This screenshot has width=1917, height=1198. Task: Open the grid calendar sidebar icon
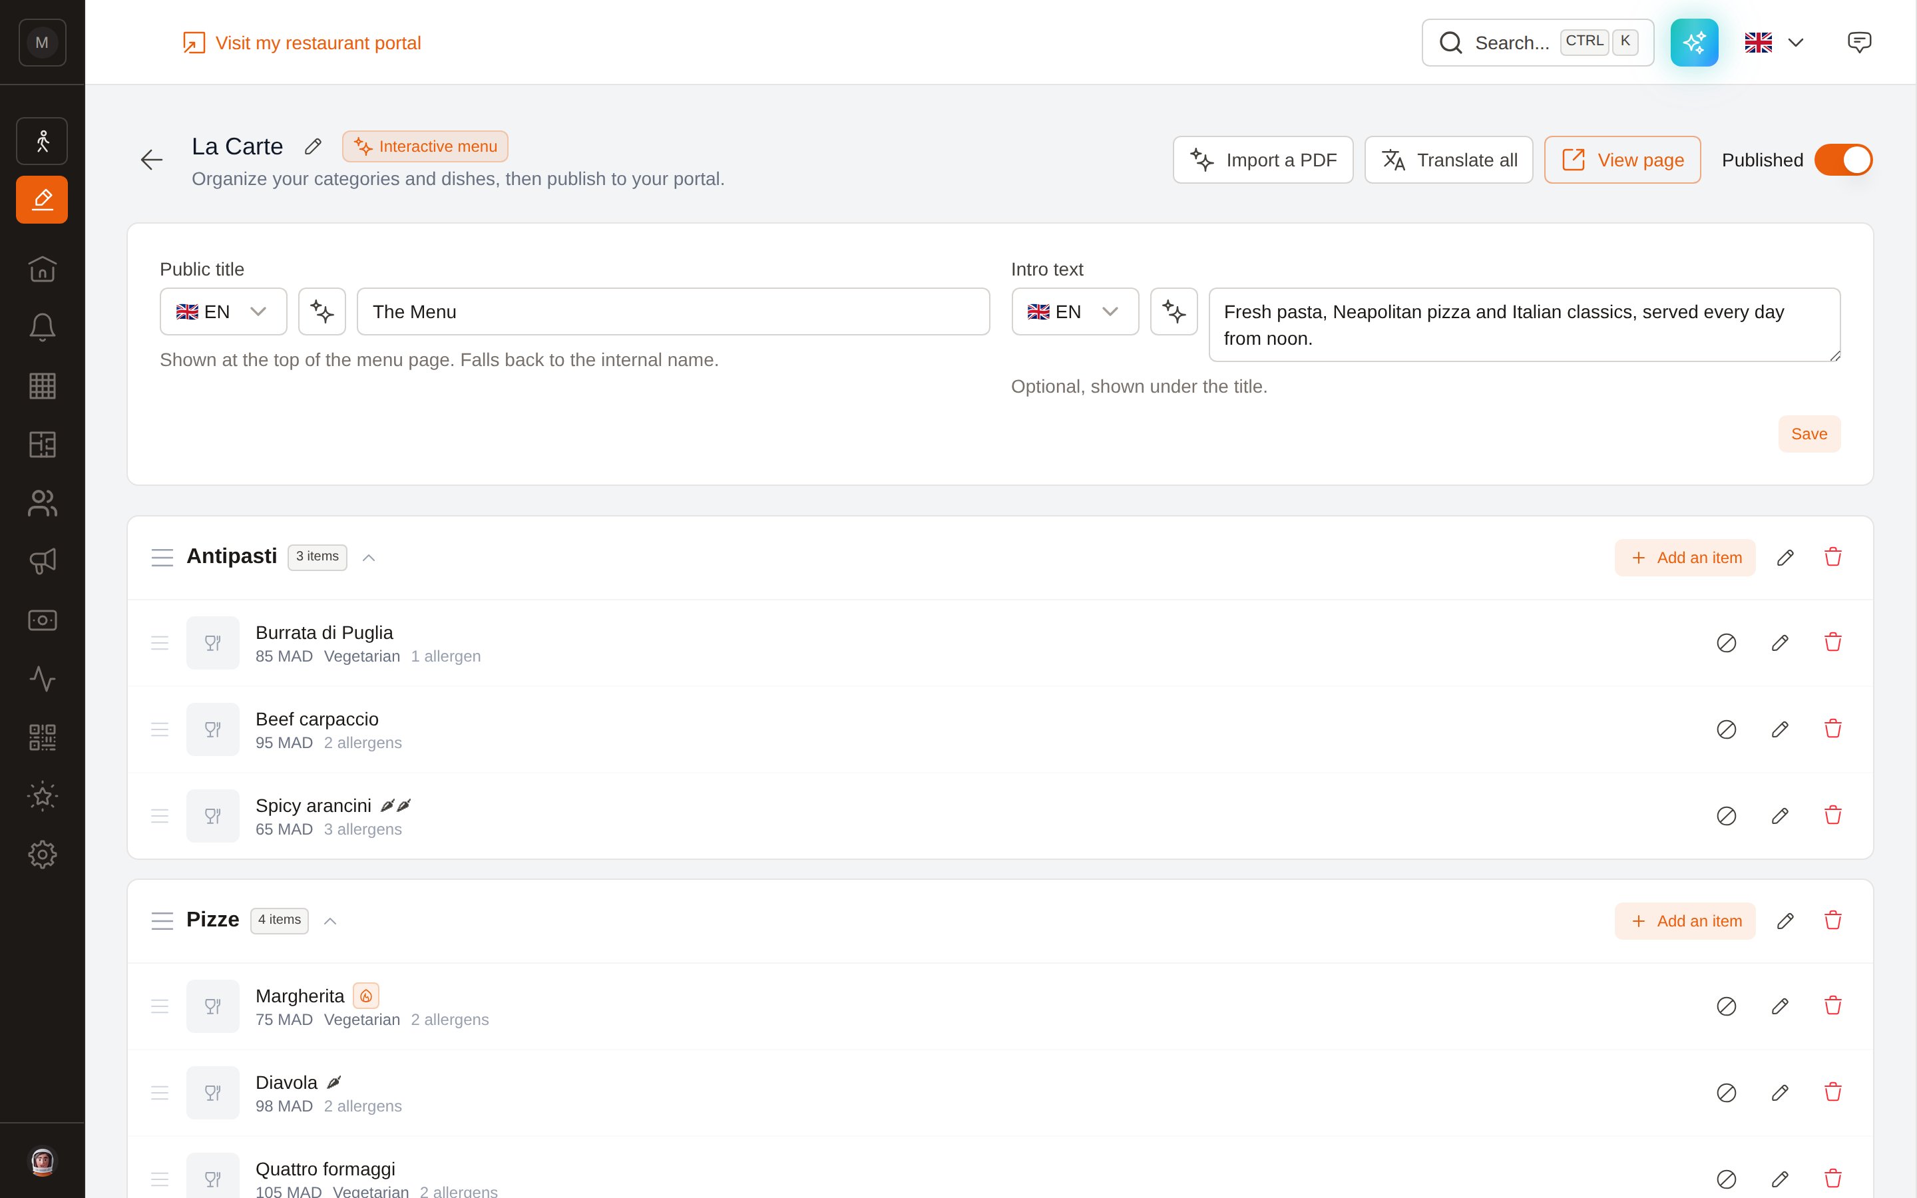42,386
